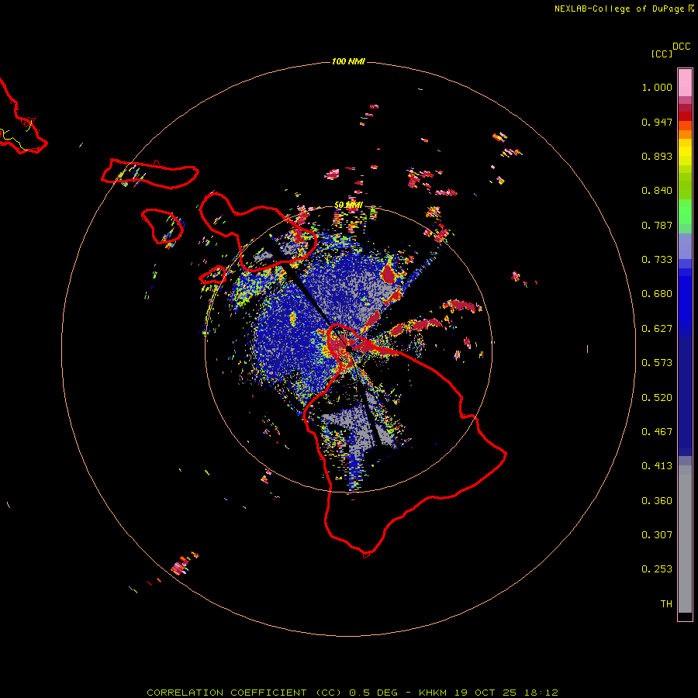Select the 0.520 scale value
This screenshot has width=698, height=698.
coord(657,398)
